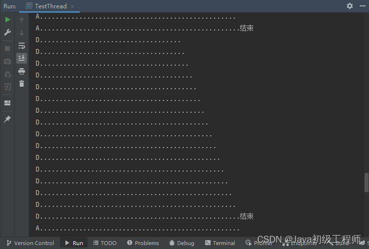Image resolution: width=369 pixels, height=249 pixels.
Task: Open Run panel settings gear
Action: click(x=350, y=6)
